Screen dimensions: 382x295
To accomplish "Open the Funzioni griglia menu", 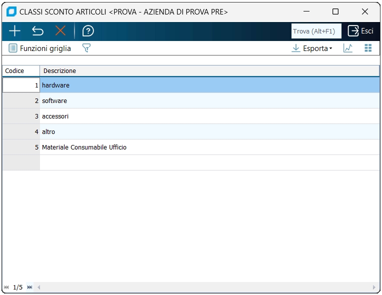I will pos(40,48).
